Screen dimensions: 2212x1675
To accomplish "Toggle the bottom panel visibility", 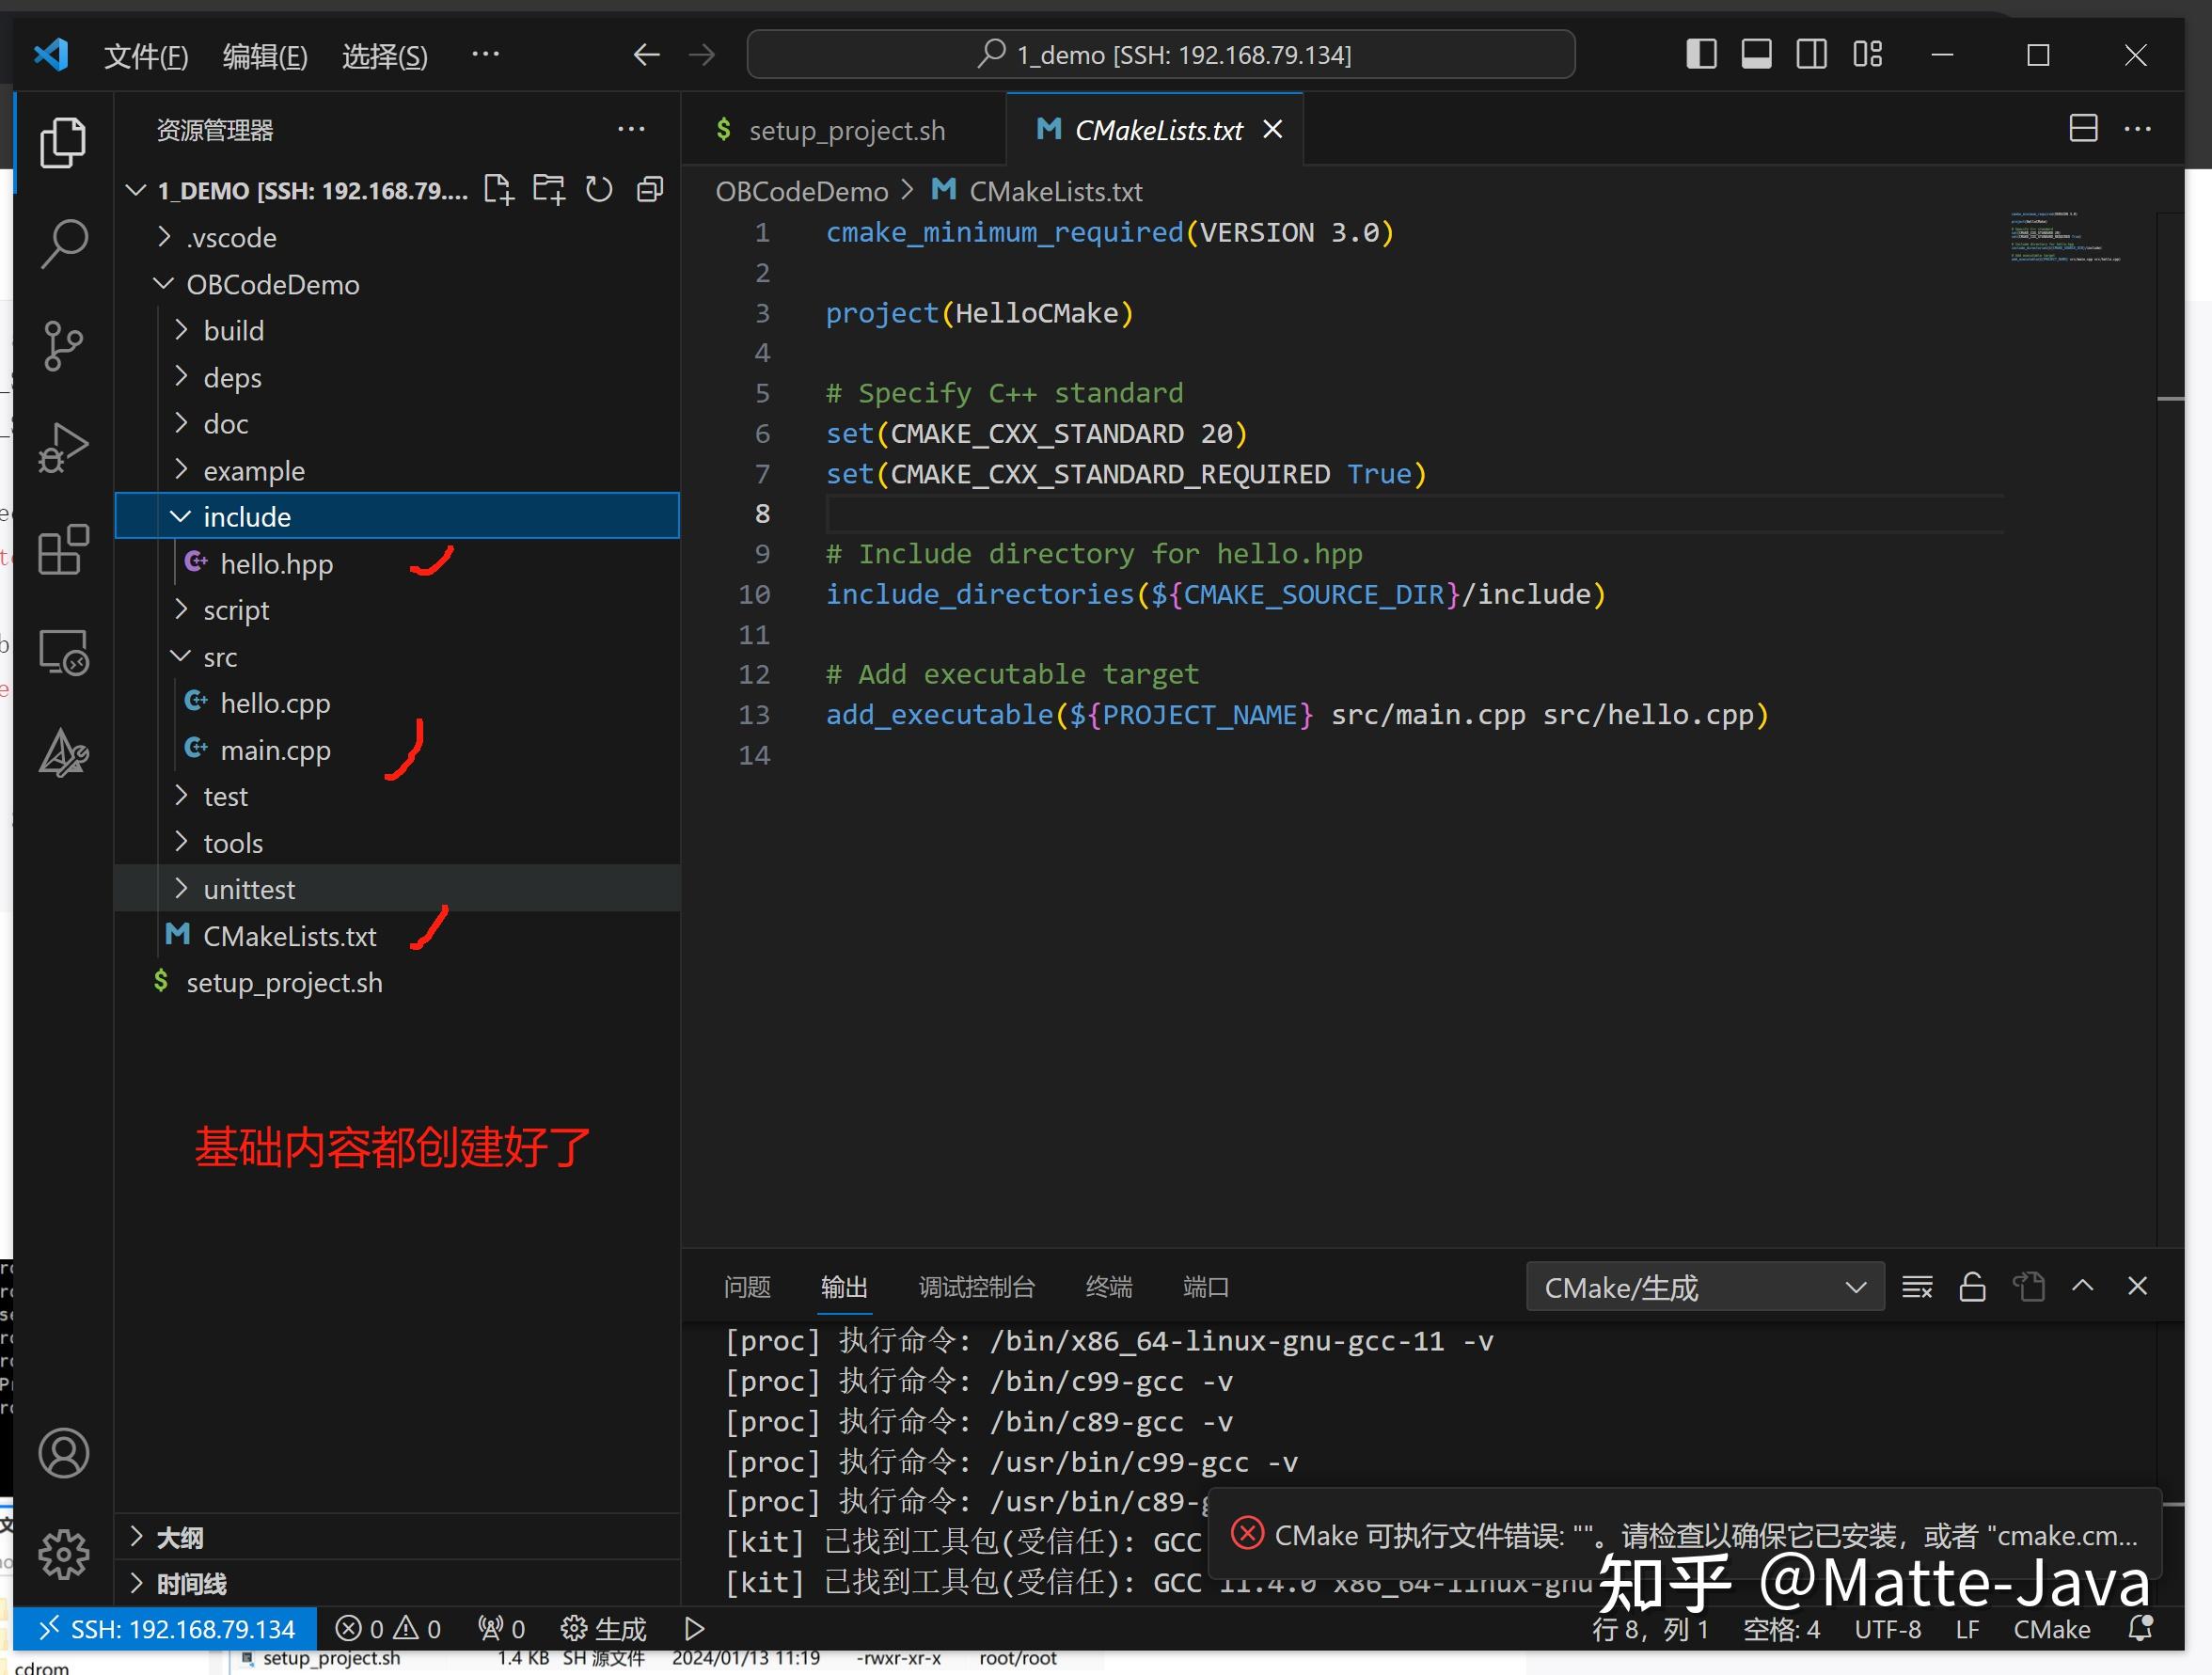I will (x=1756, y=55).
